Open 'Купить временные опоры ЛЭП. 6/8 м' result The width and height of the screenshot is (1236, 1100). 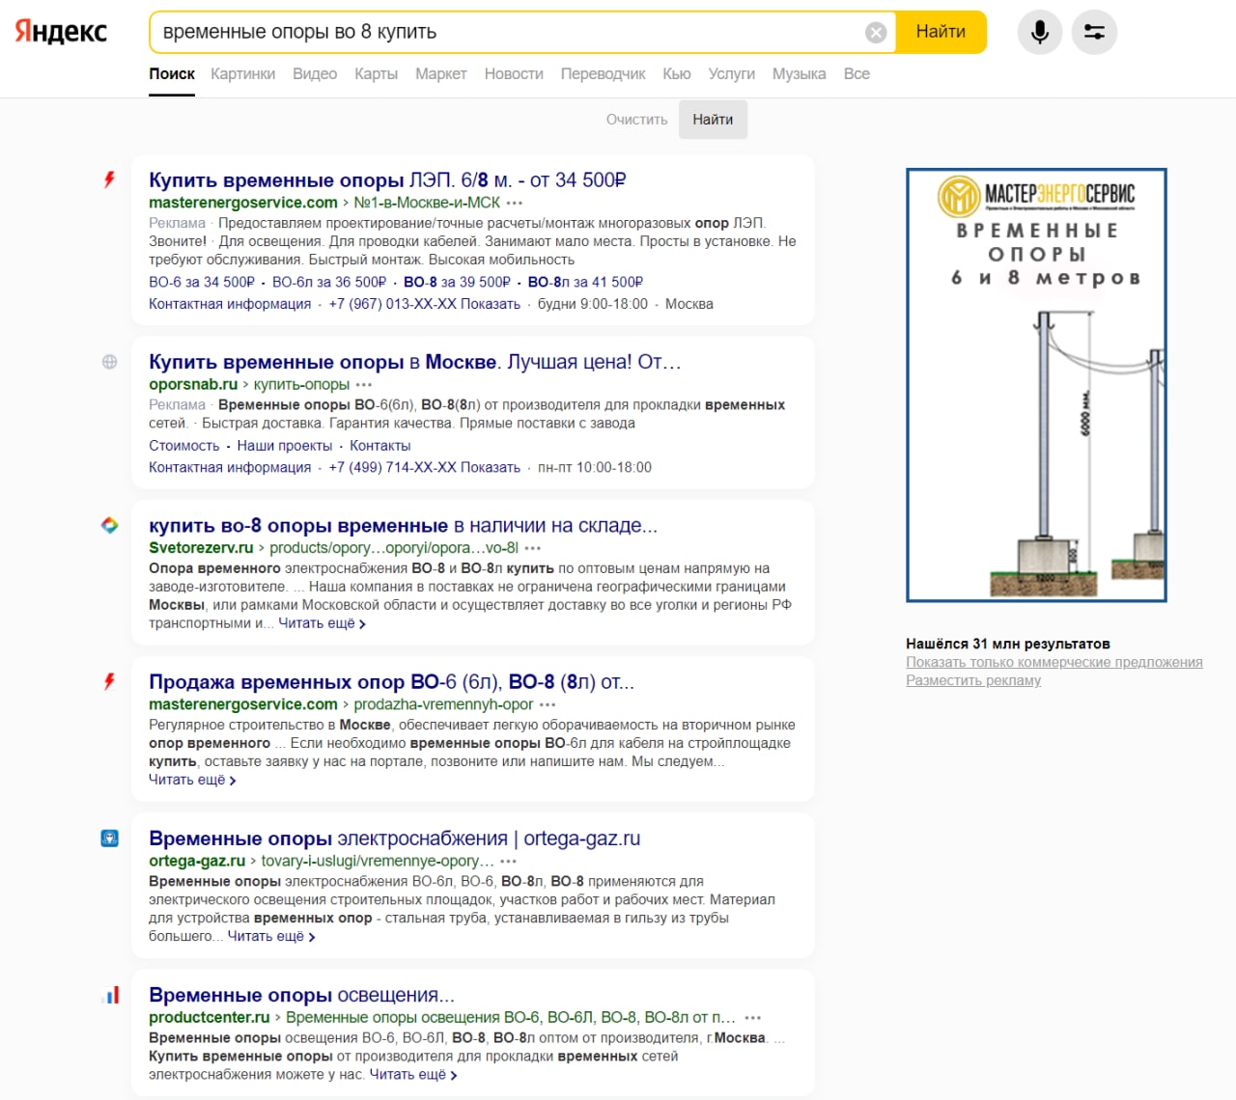pyautogui.click(x=387, y=180)
